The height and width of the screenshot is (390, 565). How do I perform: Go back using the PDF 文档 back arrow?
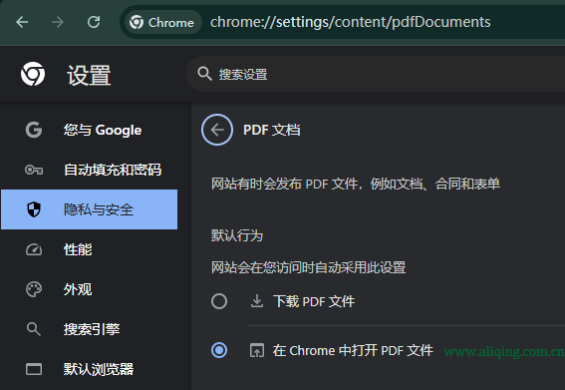coord(217,130)
